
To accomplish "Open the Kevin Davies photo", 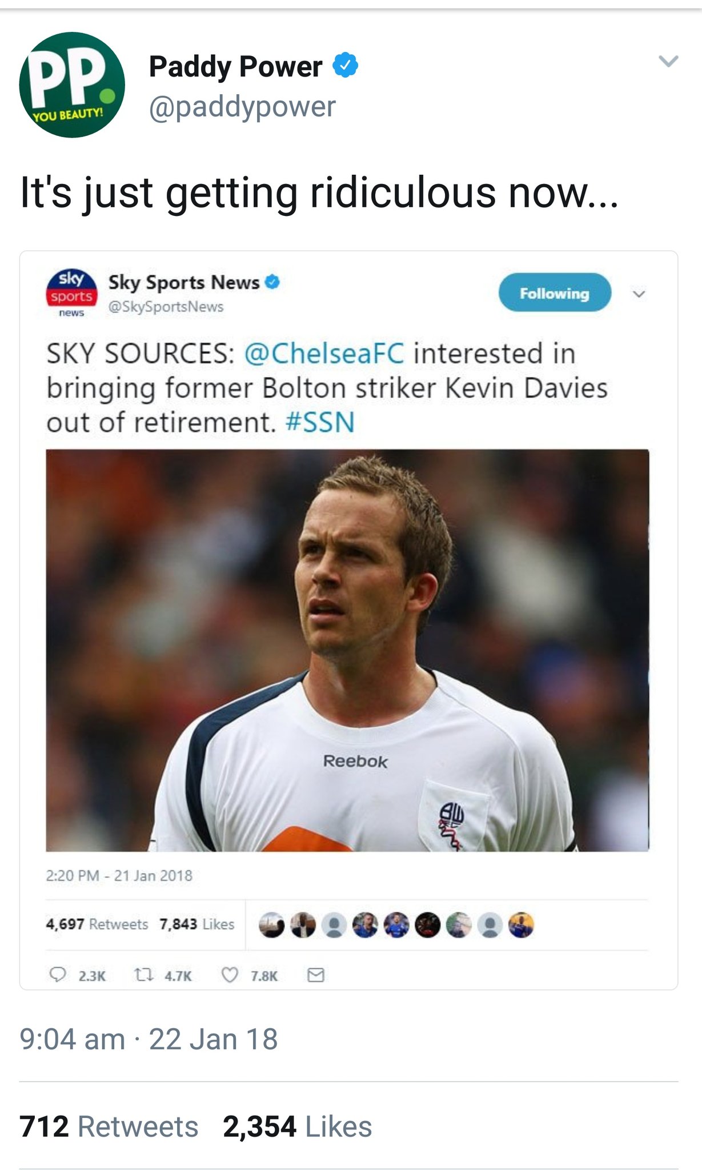I will tap(347, 650).
